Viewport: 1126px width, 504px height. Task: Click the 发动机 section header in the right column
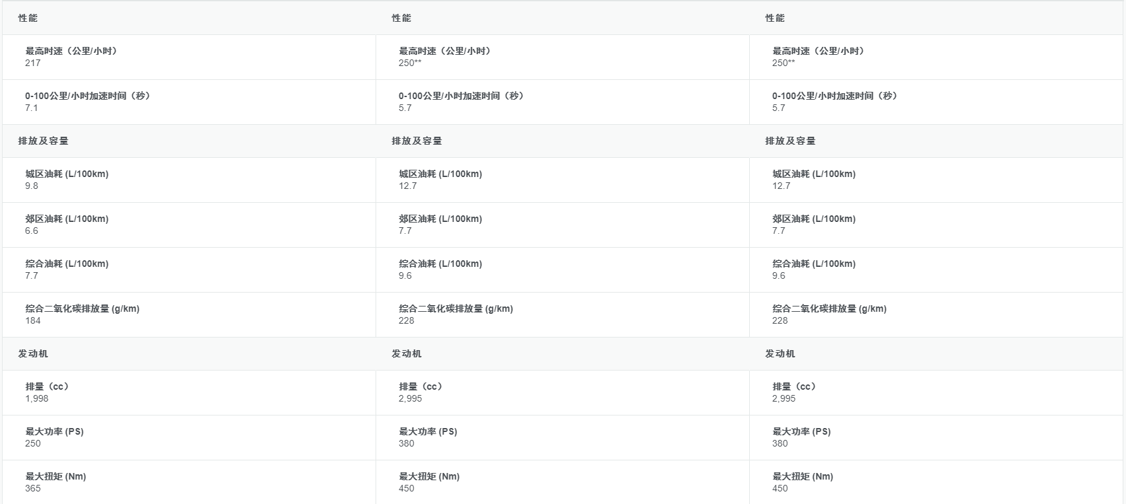coord(780,353)
